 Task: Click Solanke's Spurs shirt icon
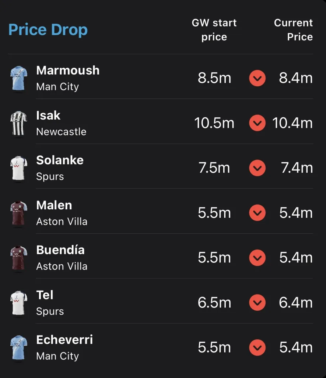[18, 168]
